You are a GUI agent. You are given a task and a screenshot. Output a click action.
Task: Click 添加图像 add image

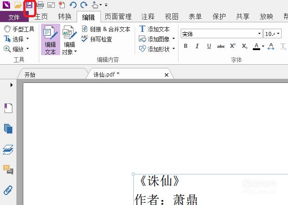[154, 39]
